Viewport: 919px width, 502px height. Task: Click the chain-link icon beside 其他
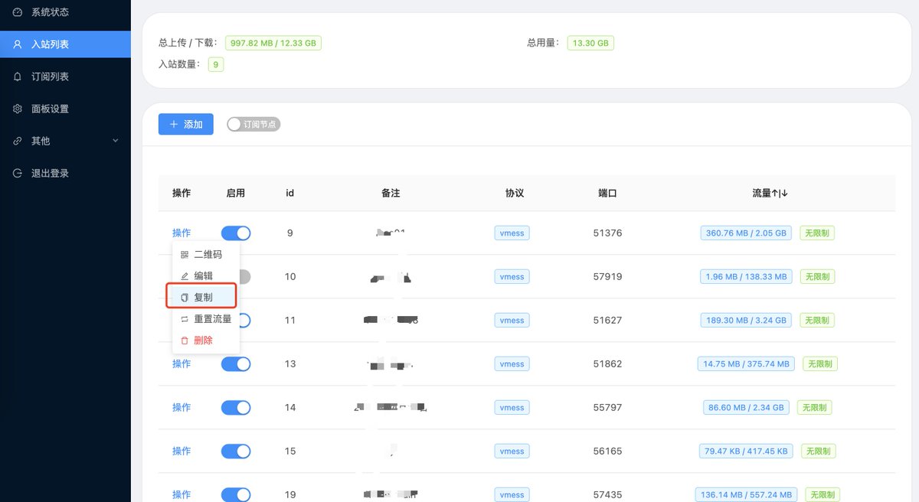tap(18, 141)
